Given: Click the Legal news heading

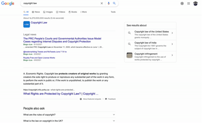Looking at the screenshot, I should click(x=30, y=34).
